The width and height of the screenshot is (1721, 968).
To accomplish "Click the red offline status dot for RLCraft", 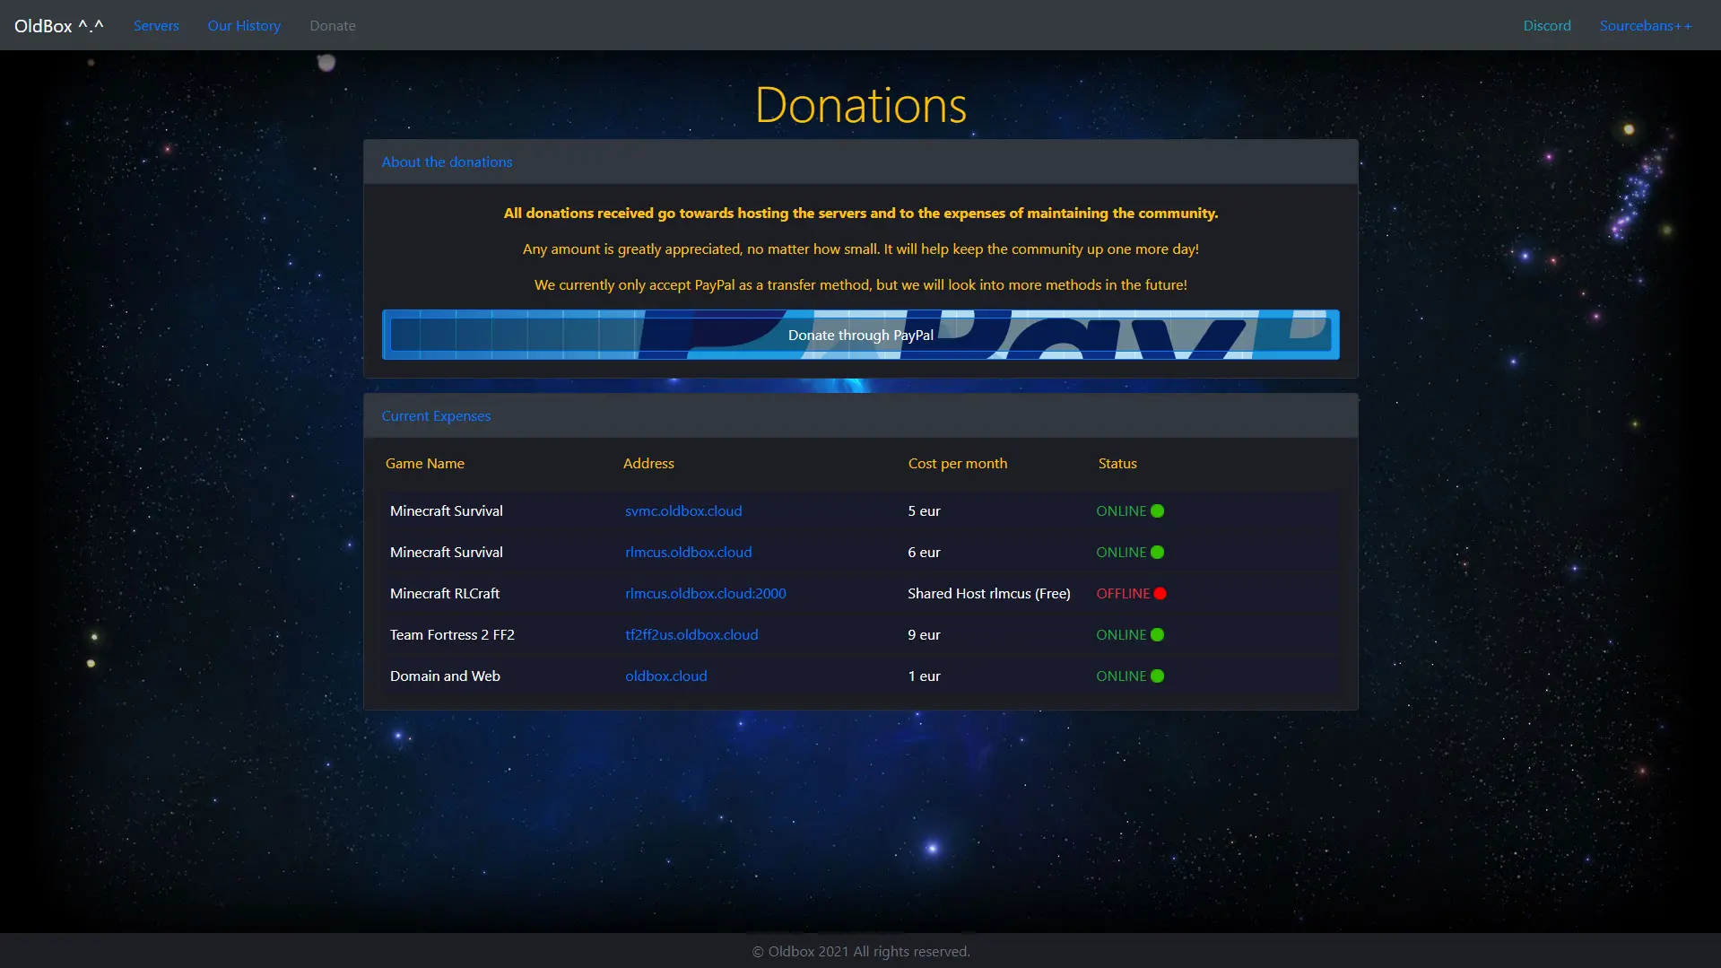I will (x=1160, y=594).
